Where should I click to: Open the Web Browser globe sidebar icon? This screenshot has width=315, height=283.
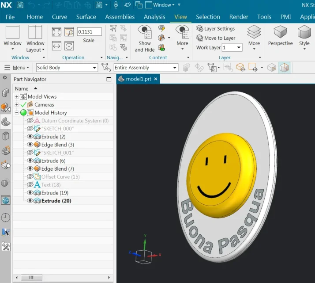[6, 200]
